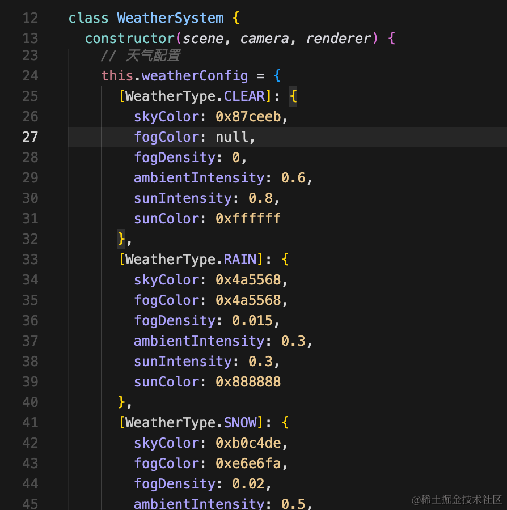Click the value 0x888888

(x=248, y=382)
